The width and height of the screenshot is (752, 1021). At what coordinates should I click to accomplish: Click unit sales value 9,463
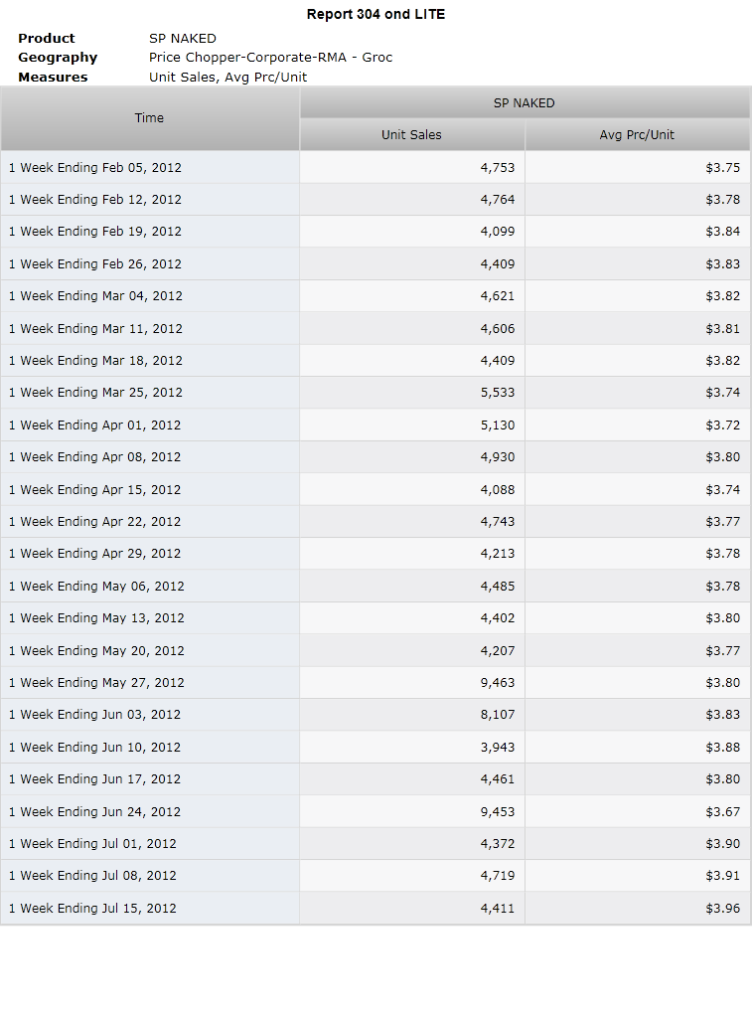(498, 682)
